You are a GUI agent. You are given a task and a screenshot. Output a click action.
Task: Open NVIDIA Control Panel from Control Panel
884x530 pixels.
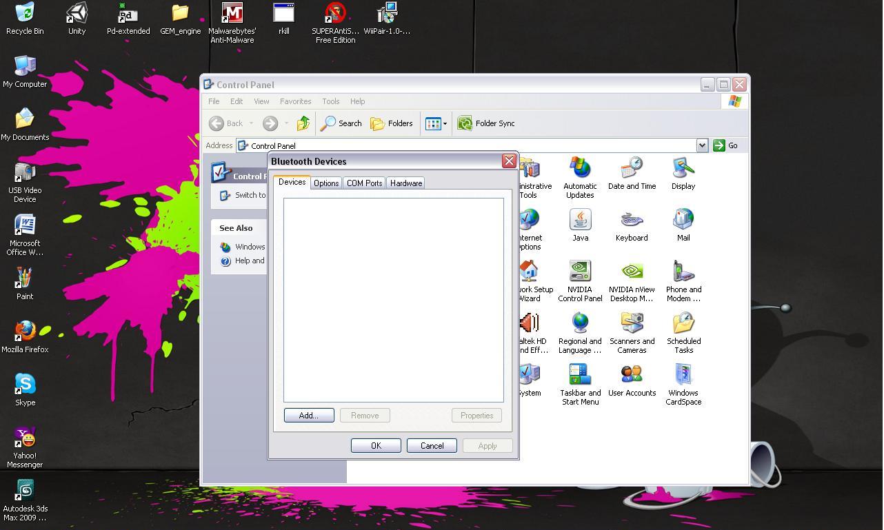coord(580,273)
